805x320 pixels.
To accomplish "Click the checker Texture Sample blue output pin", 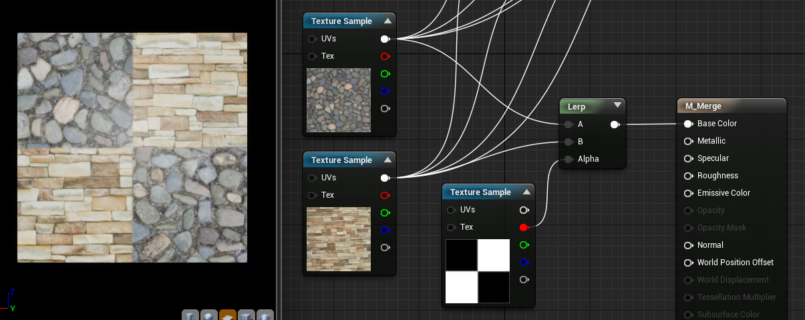I will tap(524, 262).
